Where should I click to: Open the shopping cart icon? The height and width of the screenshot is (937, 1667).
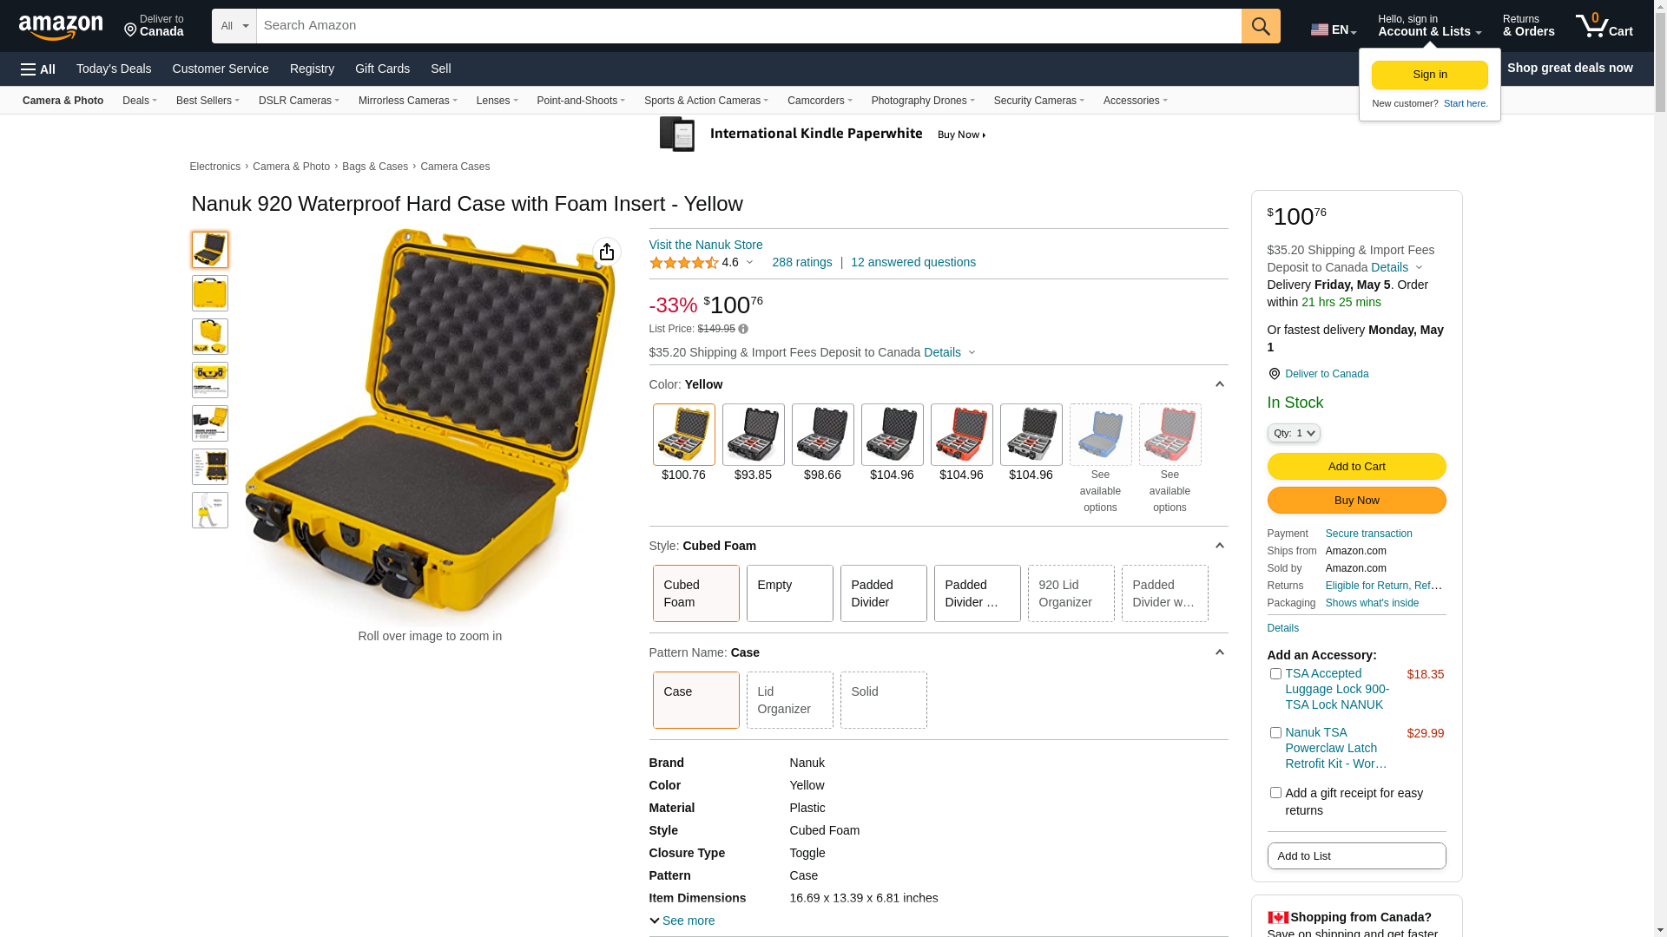[x=1604, y=25]
